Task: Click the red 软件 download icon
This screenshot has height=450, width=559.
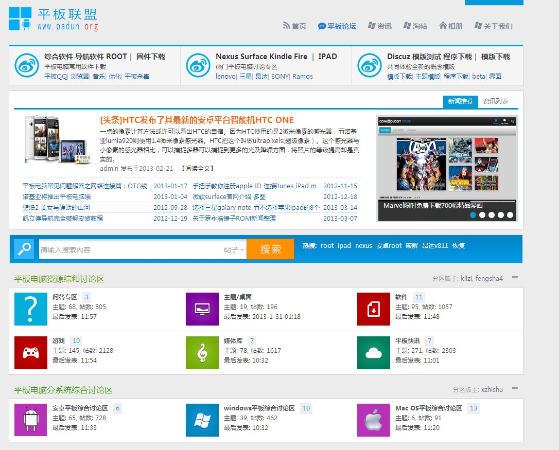Action: (373, 309)
